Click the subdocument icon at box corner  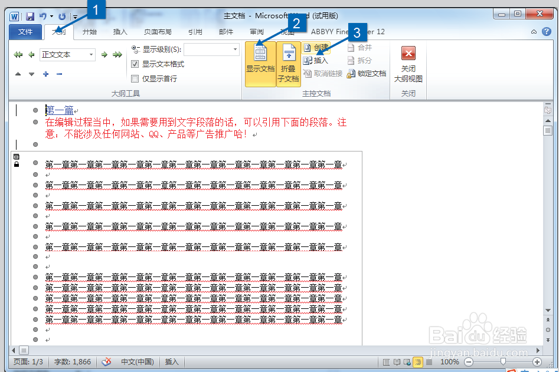click(x=17, y=157)
